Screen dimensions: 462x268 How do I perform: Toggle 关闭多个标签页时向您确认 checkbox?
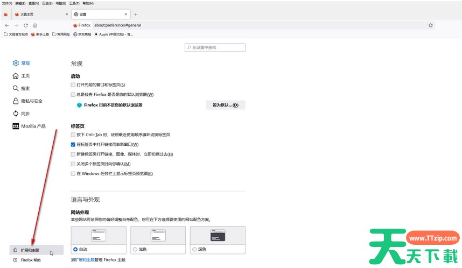click(73, 164)
